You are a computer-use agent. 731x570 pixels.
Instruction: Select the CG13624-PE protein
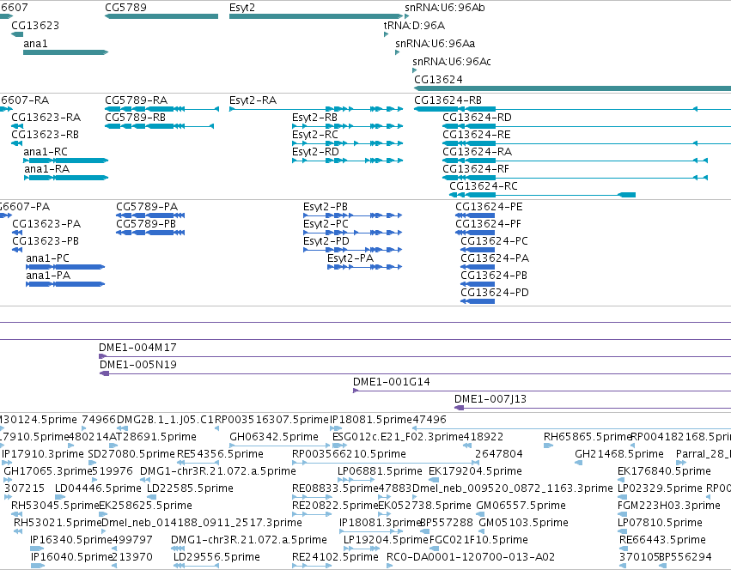coord(475,215)
